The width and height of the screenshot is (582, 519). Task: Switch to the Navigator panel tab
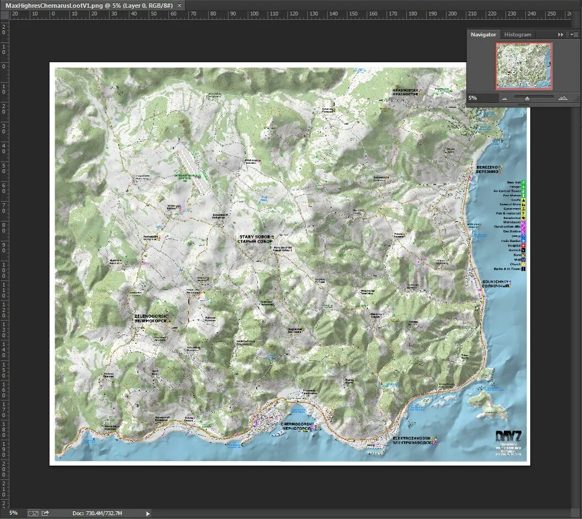(x=483, y=35)
